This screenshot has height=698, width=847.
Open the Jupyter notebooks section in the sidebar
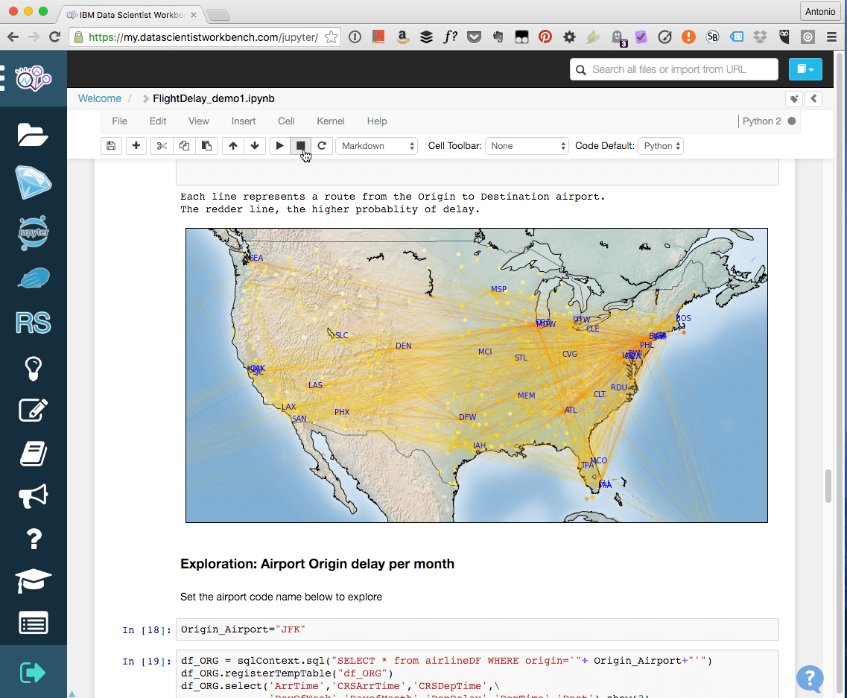(34, 233)
